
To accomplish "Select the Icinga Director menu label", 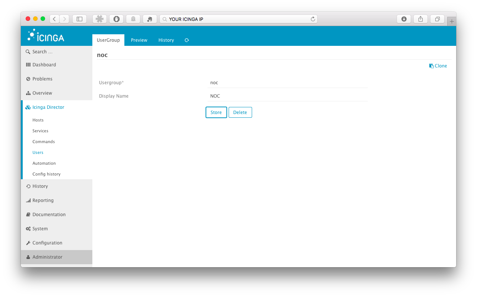I will click(48, 107).
